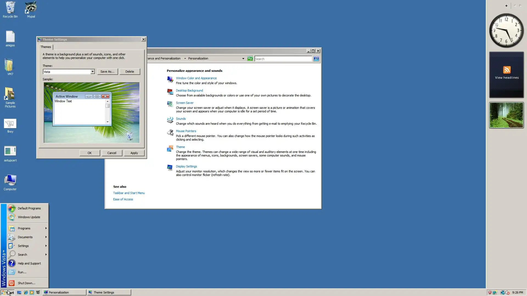Click the RSS feed headlines gadget icon
The height and width of the screenshot is (296, 527).
(507, 70)
